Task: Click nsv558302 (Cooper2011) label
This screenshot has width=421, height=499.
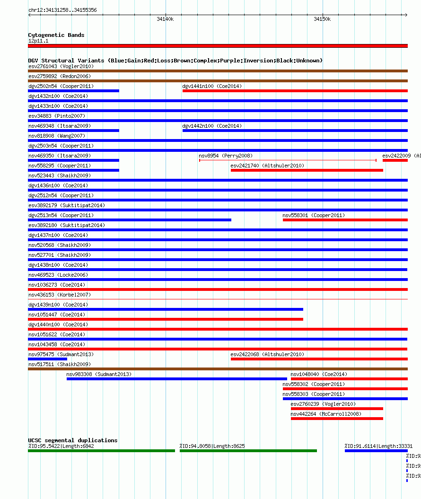Action: point(314,384)
